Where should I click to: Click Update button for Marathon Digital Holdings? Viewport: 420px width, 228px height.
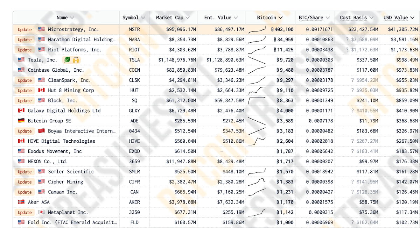pos(25,40)
